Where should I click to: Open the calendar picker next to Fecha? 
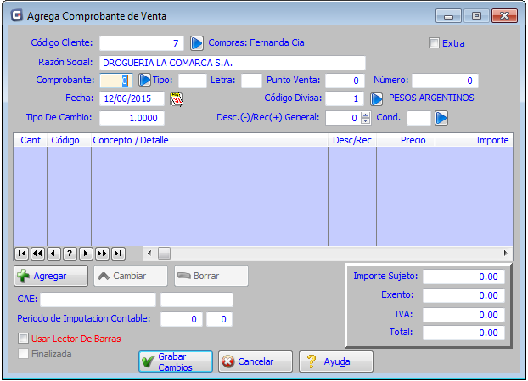177,98
